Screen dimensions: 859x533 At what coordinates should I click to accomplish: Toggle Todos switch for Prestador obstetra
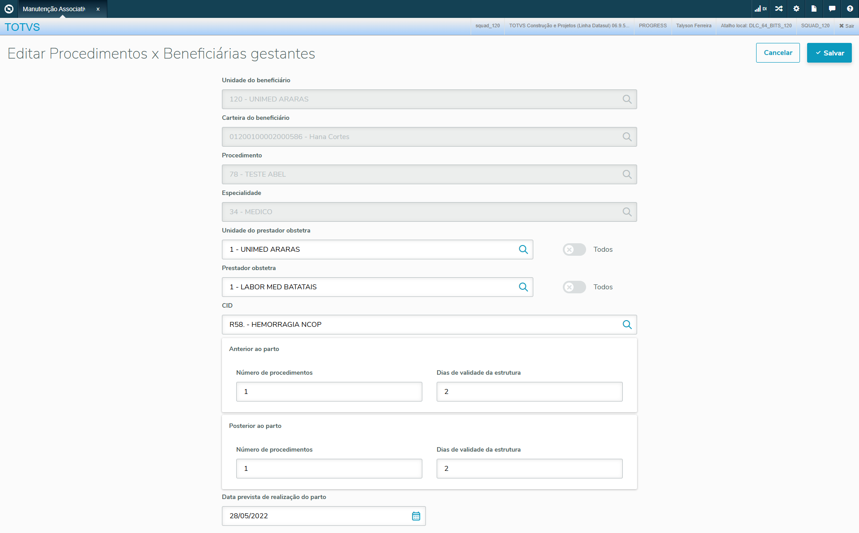pos(574,287)
